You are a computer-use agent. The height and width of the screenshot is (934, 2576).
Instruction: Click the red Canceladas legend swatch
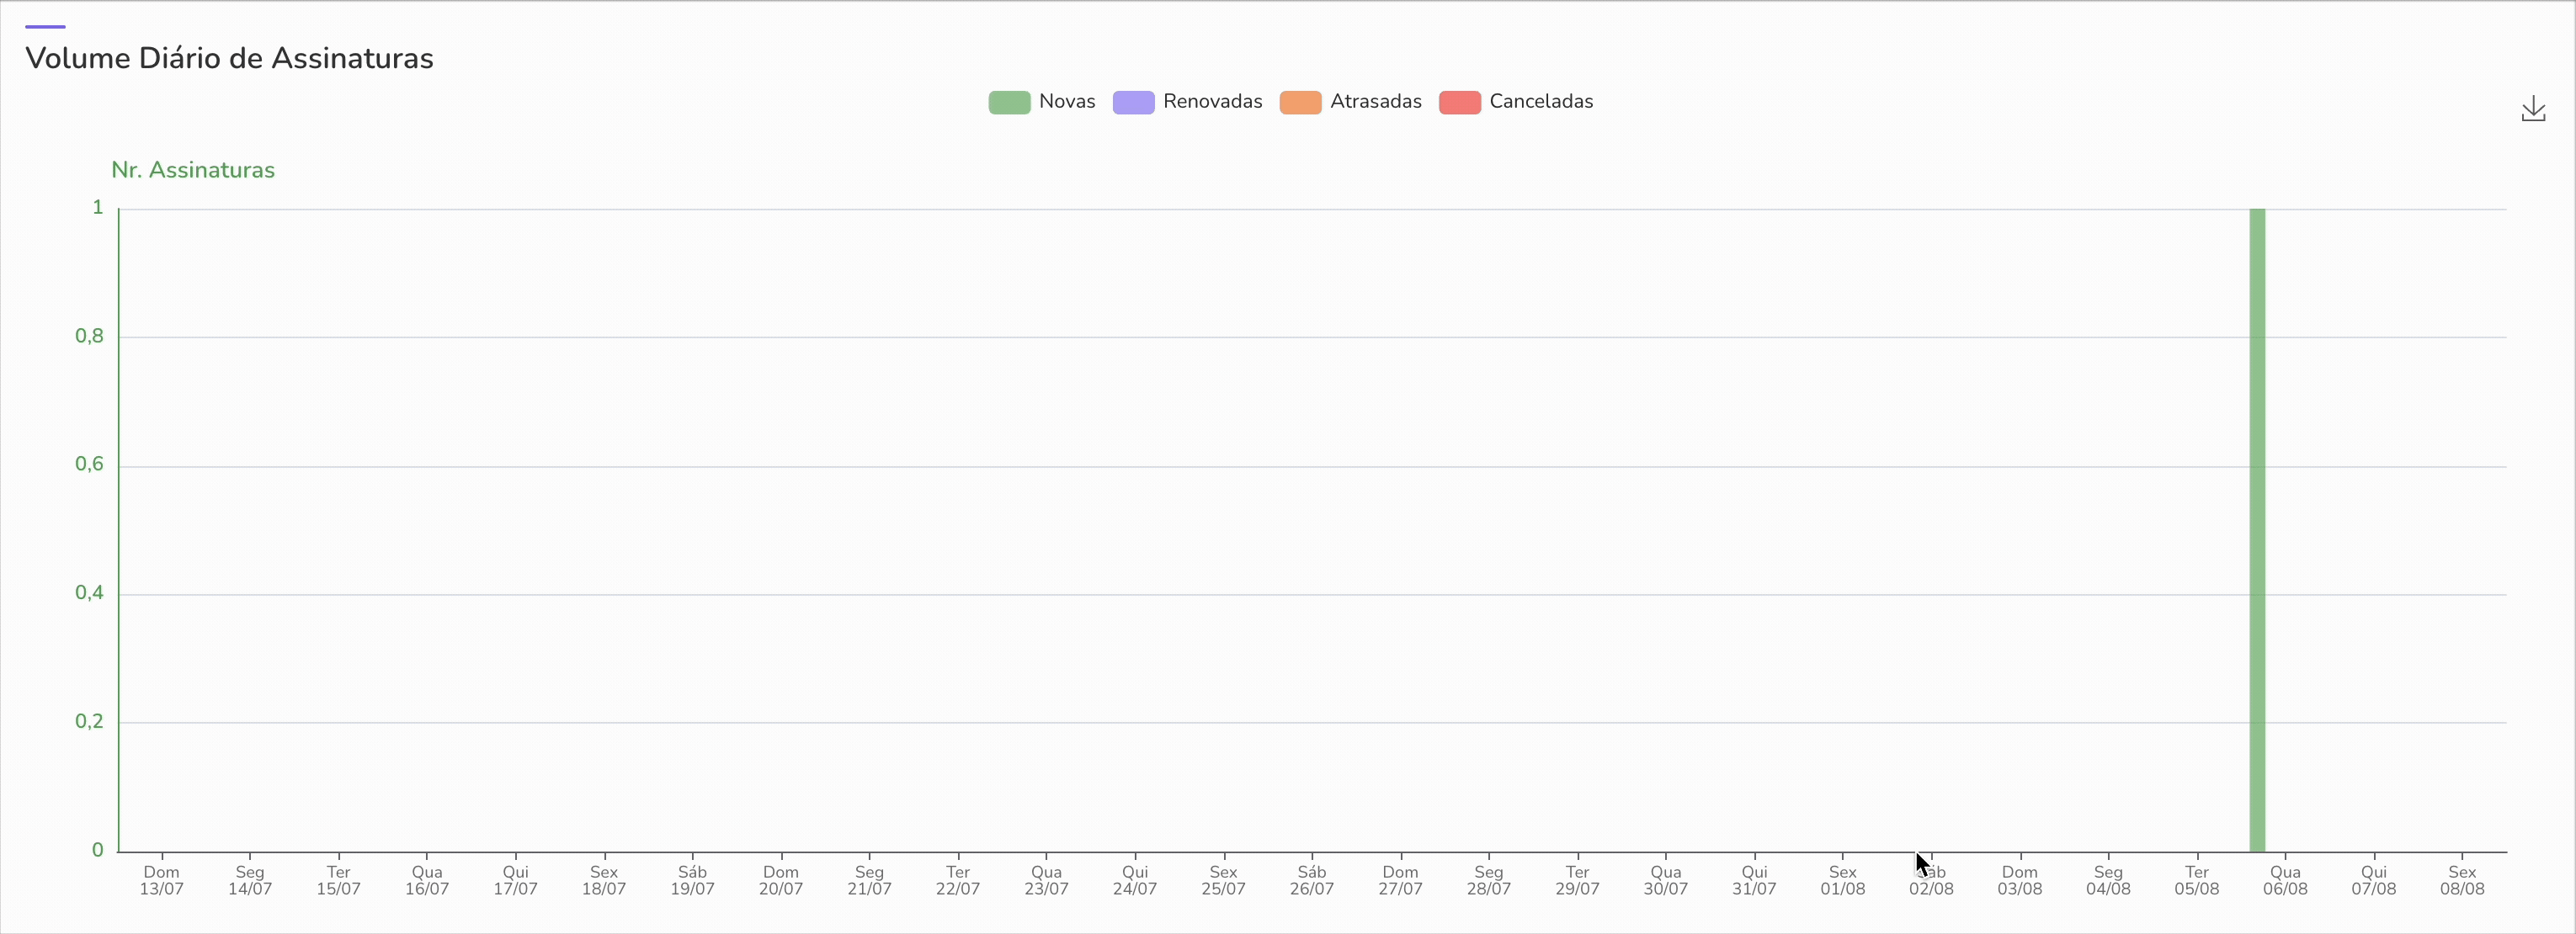click(x=1459, y=102)
